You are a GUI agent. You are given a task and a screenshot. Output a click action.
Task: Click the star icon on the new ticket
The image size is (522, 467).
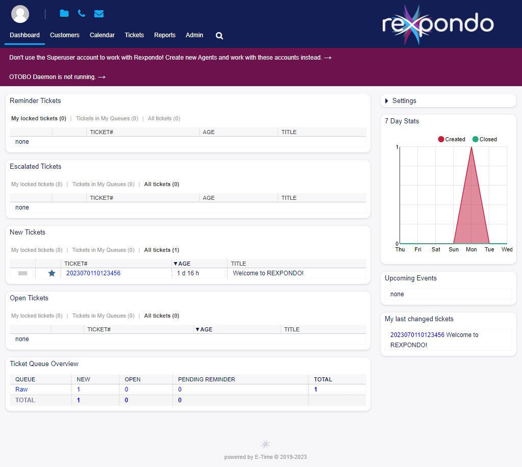tap(52, 273)
